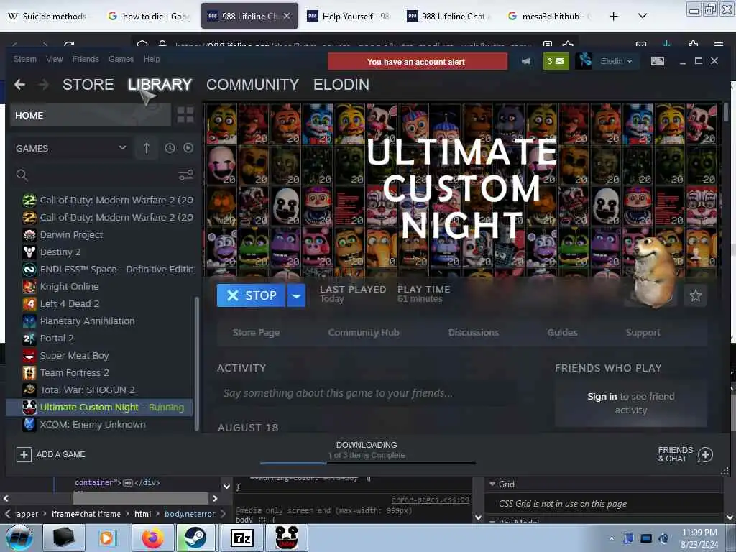The image size is (736, 552).
Task: Click the Knight Online game icon
Action: pos(29,286)
